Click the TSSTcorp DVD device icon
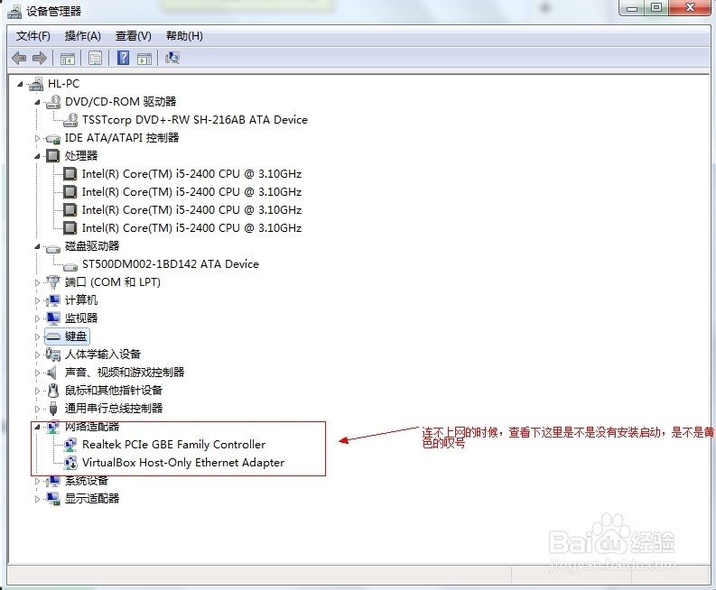The image size is (716, 590). pos(70,120)
